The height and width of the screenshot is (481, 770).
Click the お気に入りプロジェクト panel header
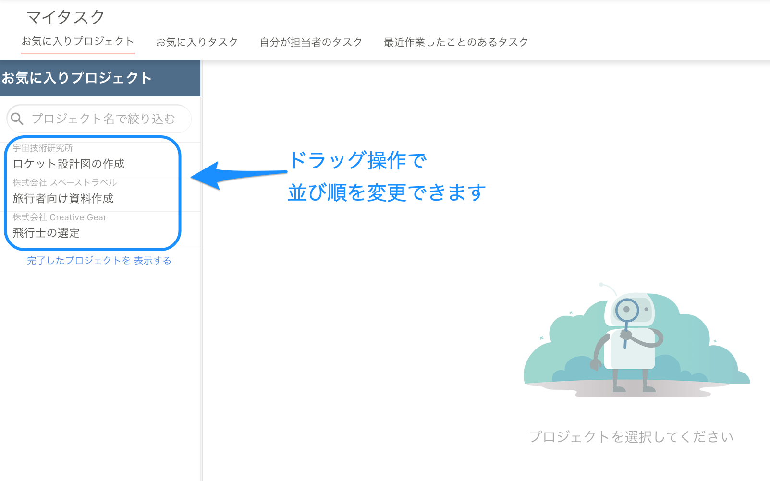pyautogui.click(x=77, y=77)
